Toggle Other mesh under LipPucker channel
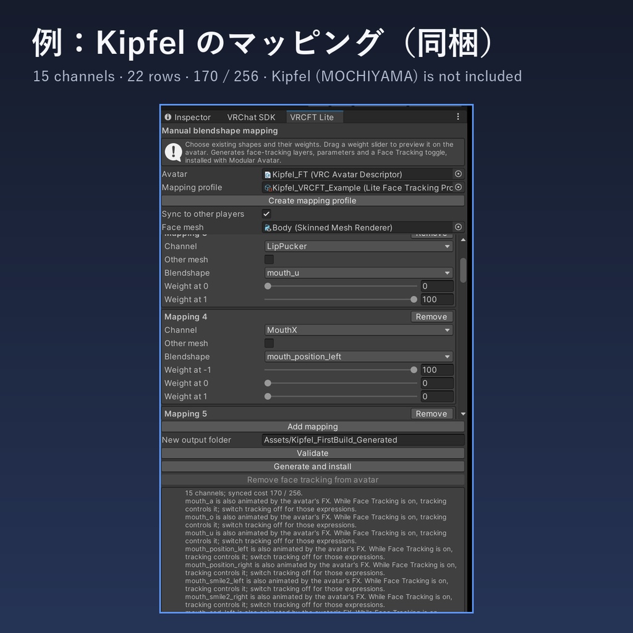The height and width of the screenshot is (633, 633). click(269, 260)
